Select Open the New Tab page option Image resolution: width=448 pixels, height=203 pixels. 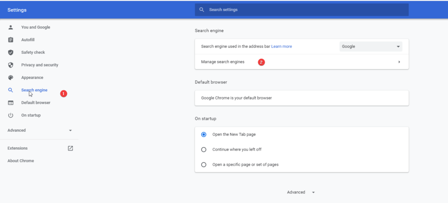pos(204,134)
